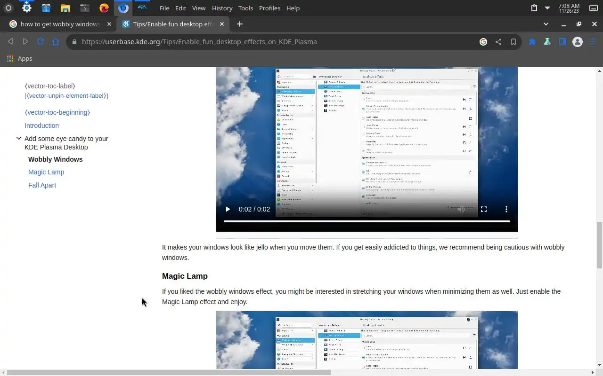Collapse the 'Add some eye candy' section
603x376 pixels.
(19, 138)
